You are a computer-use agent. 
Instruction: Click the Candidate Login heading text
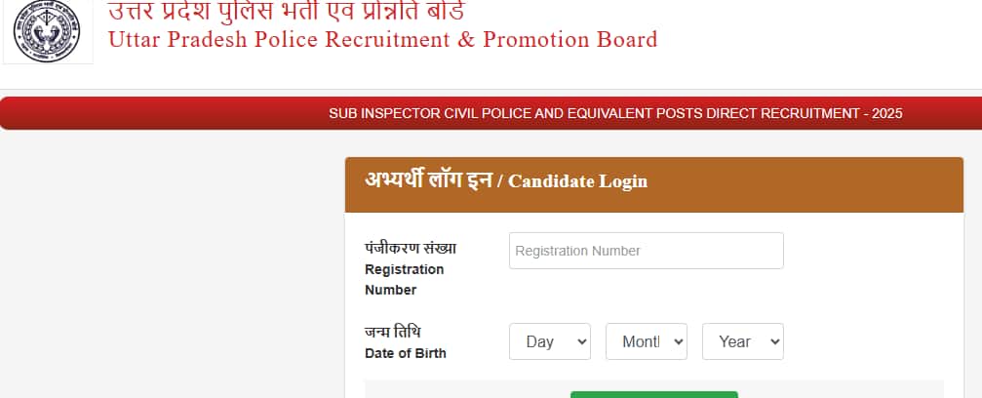(578, 181)
